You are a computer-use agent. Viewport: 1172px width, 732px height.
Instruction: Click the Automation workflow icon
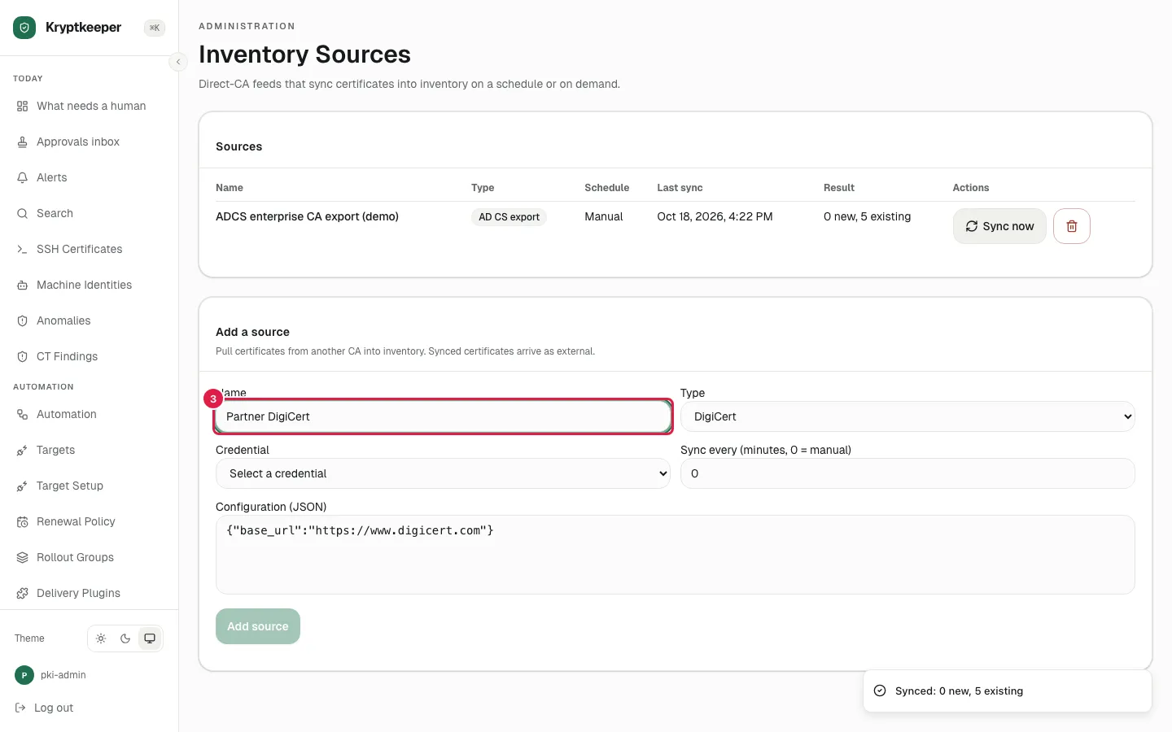(22, 414)
